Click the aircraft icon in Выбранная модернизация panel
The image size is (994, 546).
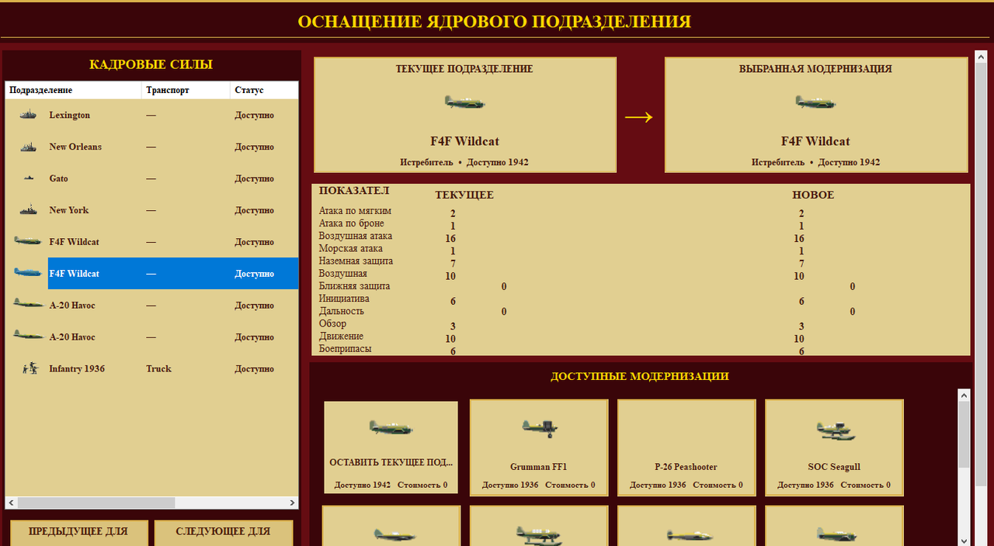pyautogui.click(x=815, y=102)
